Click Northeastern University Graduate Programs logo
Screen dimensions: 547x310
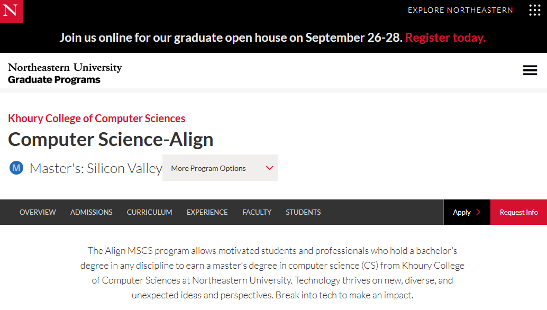pyautogui.click(x=65, y=73)
